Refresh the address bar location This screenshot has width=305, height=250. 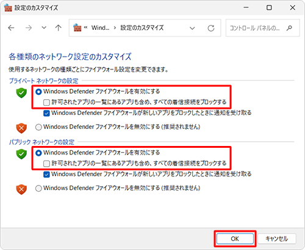pyautogui.click(x=211, y=28)
